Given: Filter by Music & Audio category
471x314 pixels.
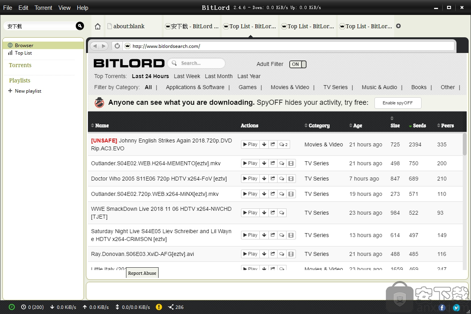Looking at the screenshot, I should [x=380, y=87].
